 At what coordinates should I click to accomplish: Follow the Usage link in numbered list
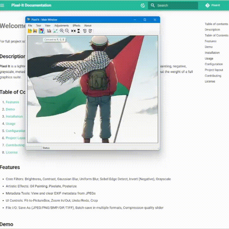(x=10, y=123)
